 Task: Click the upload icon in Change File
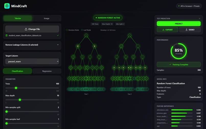pyautogui.click(x=26, y=29)
